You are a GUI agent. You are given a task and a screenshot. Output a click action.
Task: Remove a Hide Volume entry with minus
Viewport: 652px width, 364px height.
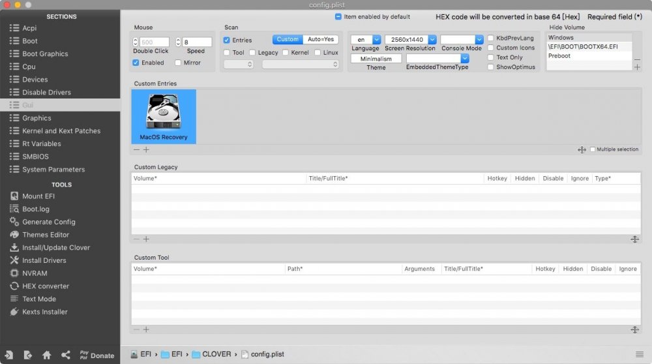[x=637, y=59]
